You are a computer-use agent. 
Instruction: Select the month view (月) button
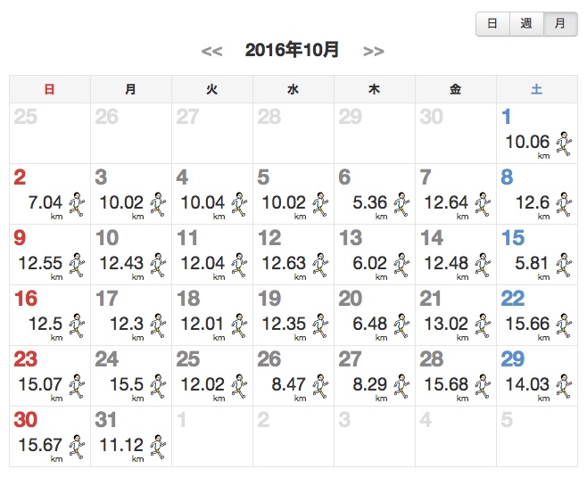[559, 24]
